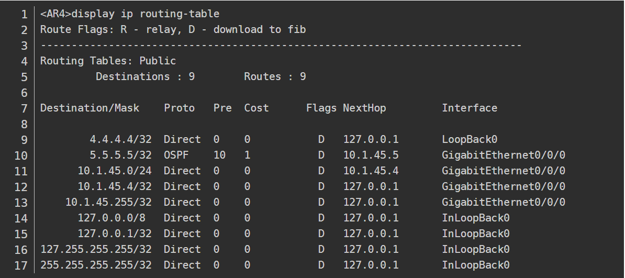Screen dimensions: 625x278
Task: Click the 'LoopBack0' interface entry
Action: [x=470, y=140]
